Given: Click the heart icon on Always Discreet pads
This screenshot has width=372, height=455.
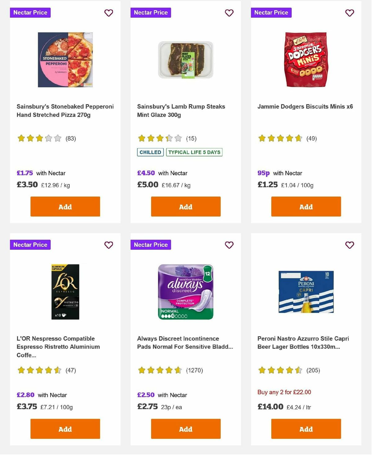Looking at the screenshot, I should 229,245.
